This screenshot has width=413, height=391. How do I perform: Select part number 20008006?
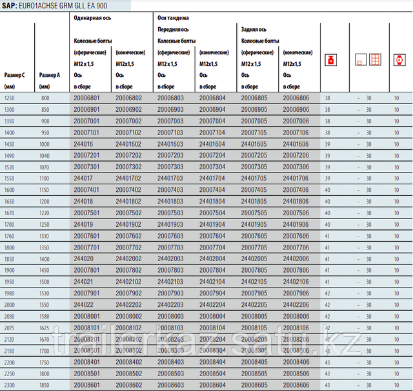pyautogui.click(x=296, y=316)
